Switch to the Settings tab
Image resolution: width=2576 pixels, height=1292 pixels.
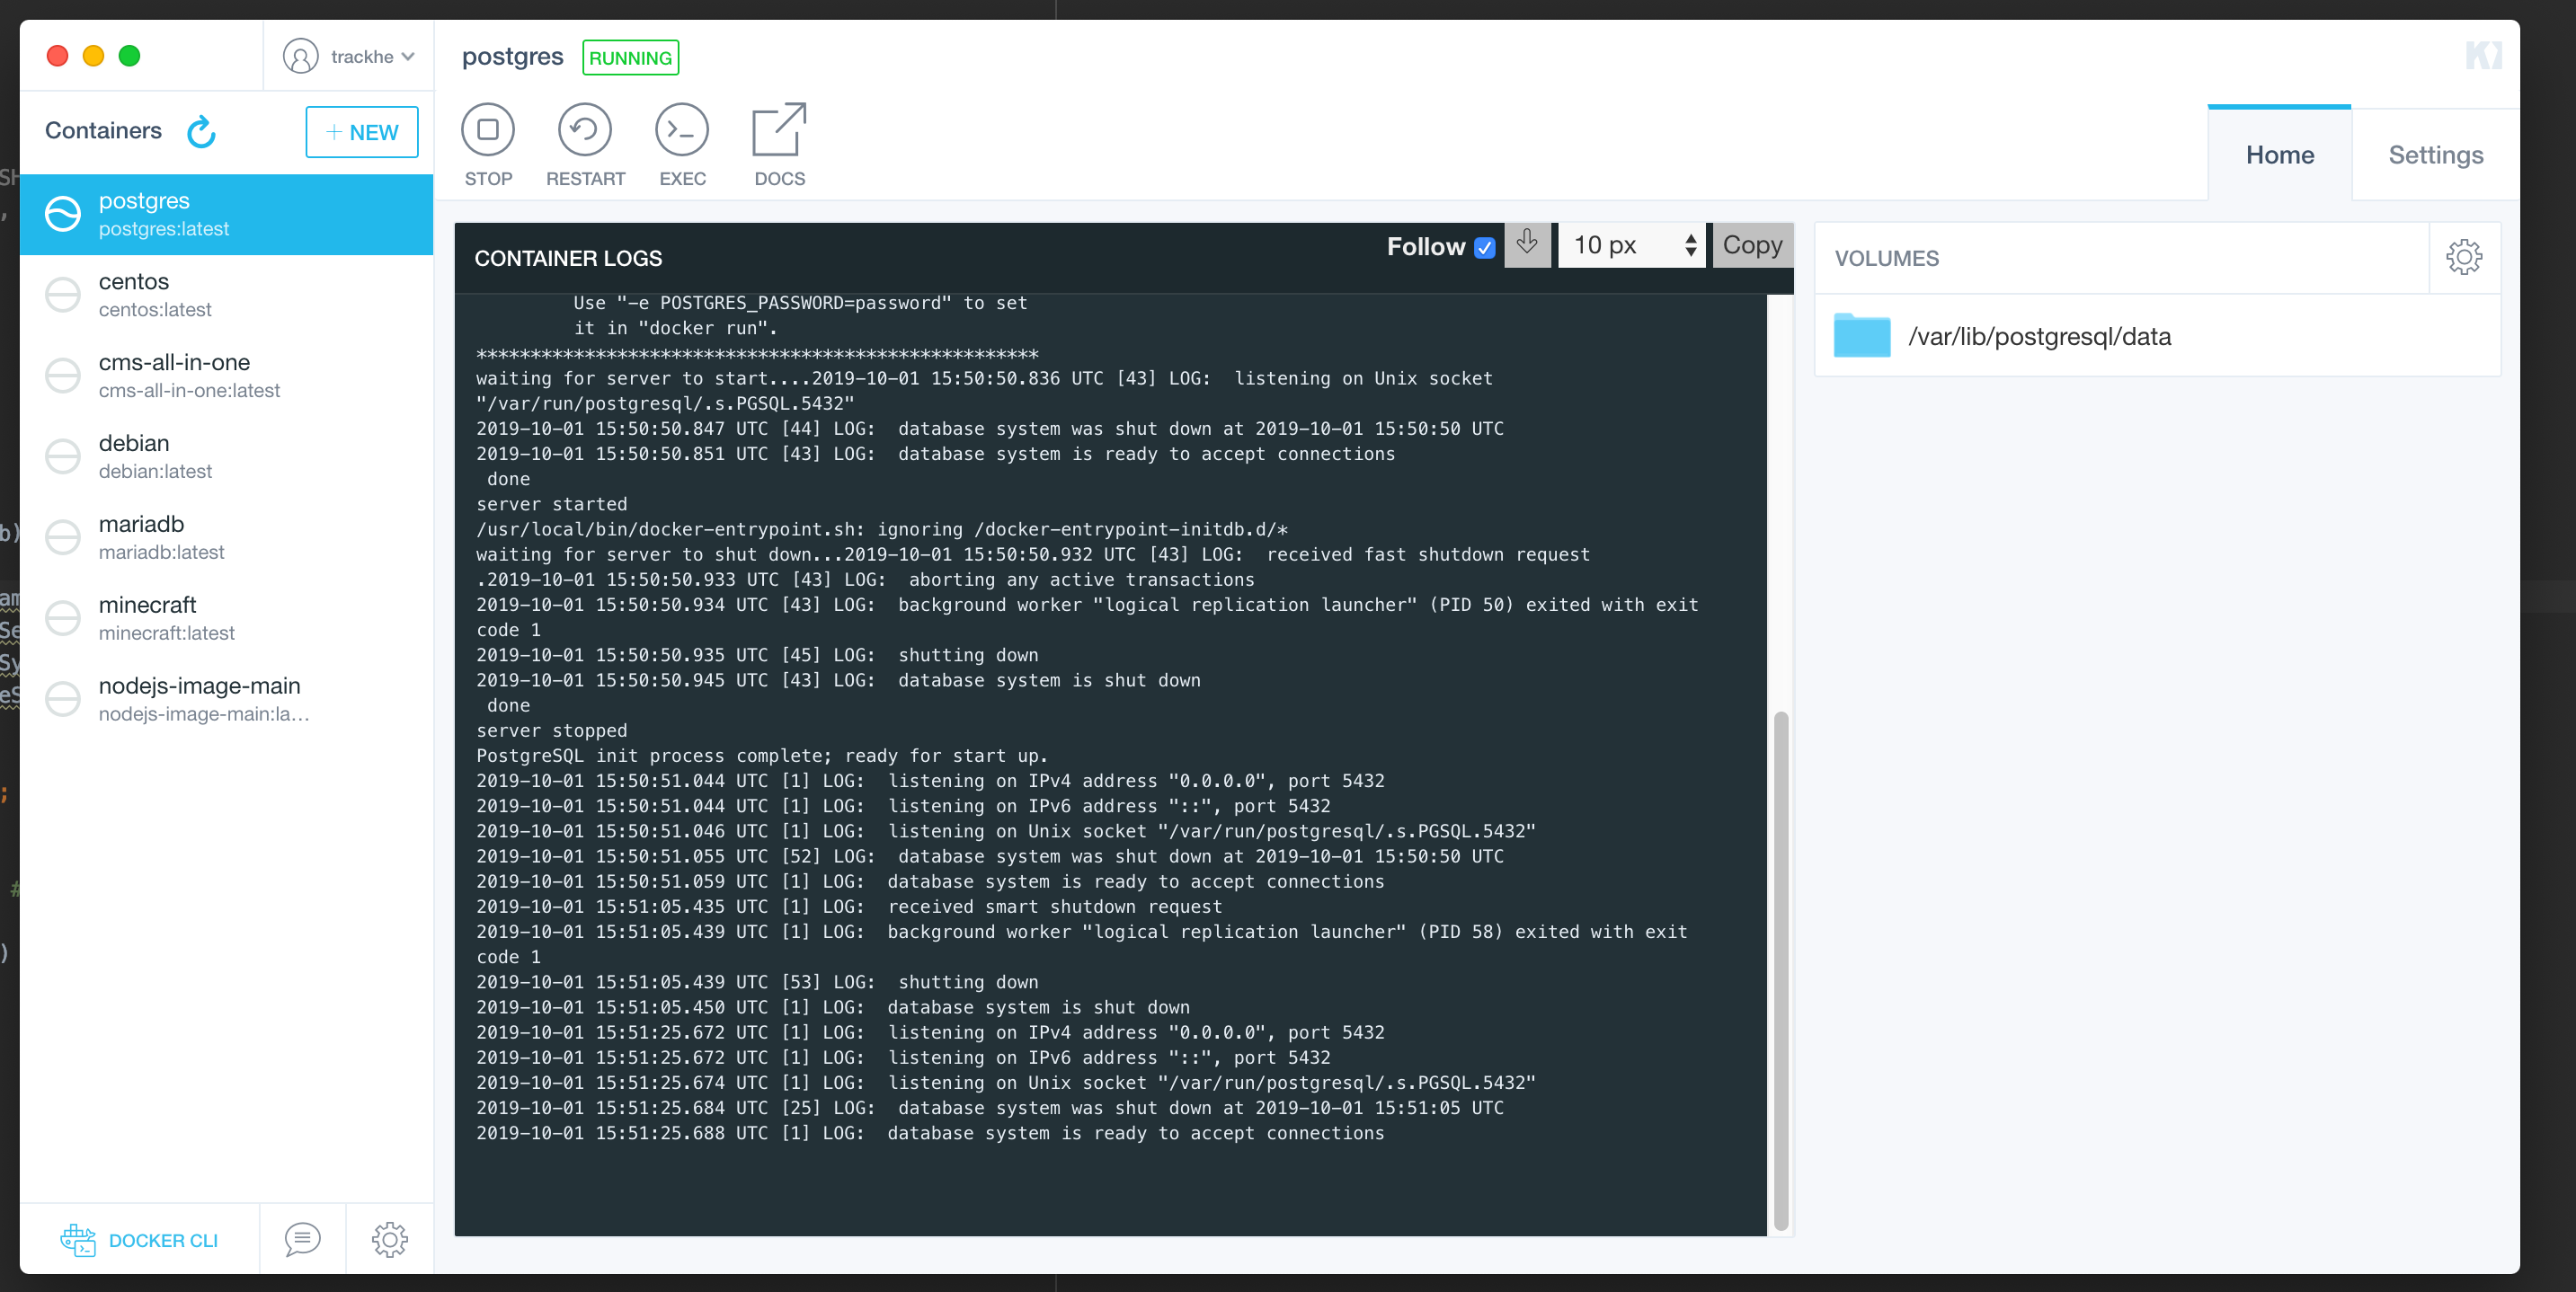[x=2436, y=154]
